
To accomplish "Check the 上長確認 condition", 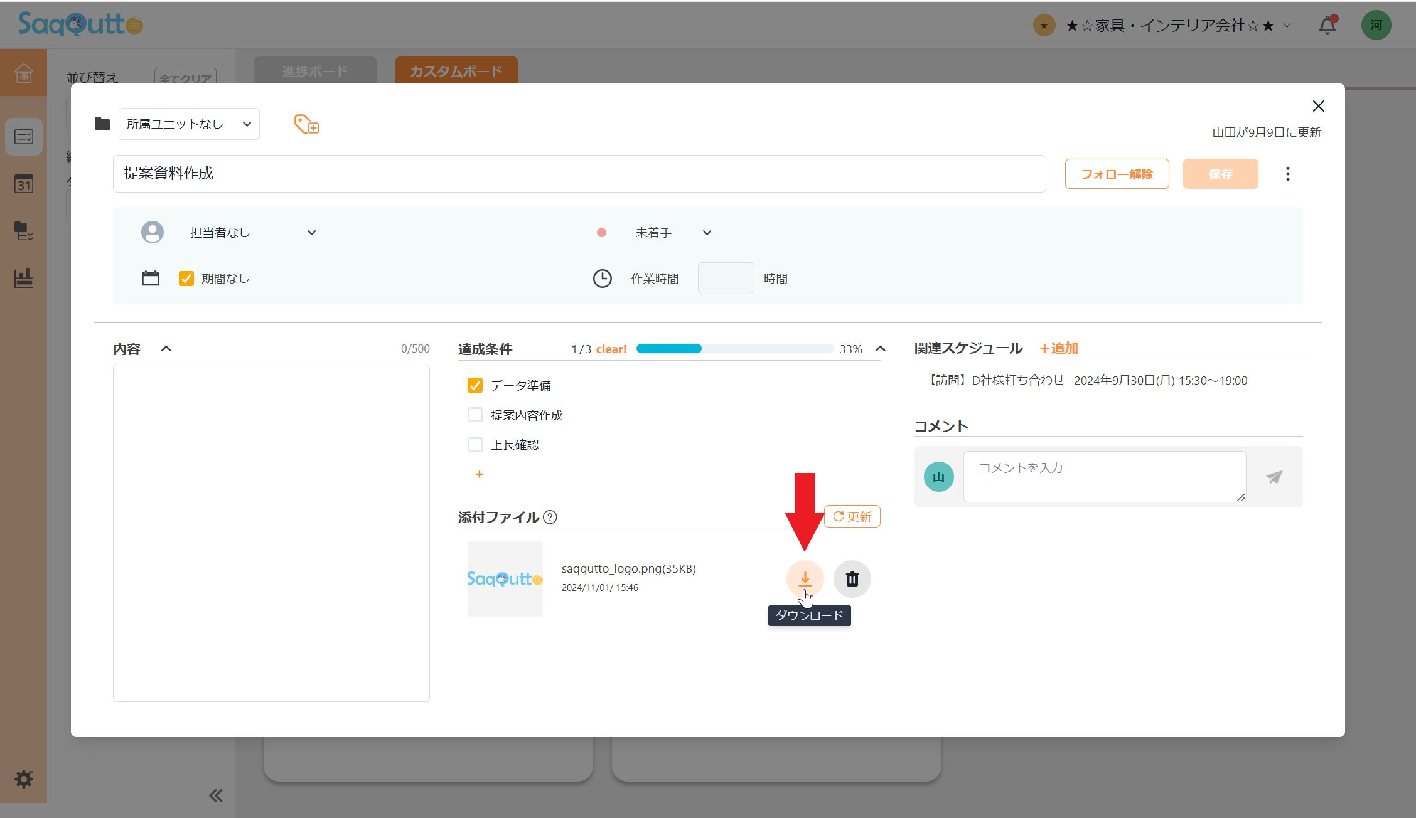I will (x=475, y=445).
